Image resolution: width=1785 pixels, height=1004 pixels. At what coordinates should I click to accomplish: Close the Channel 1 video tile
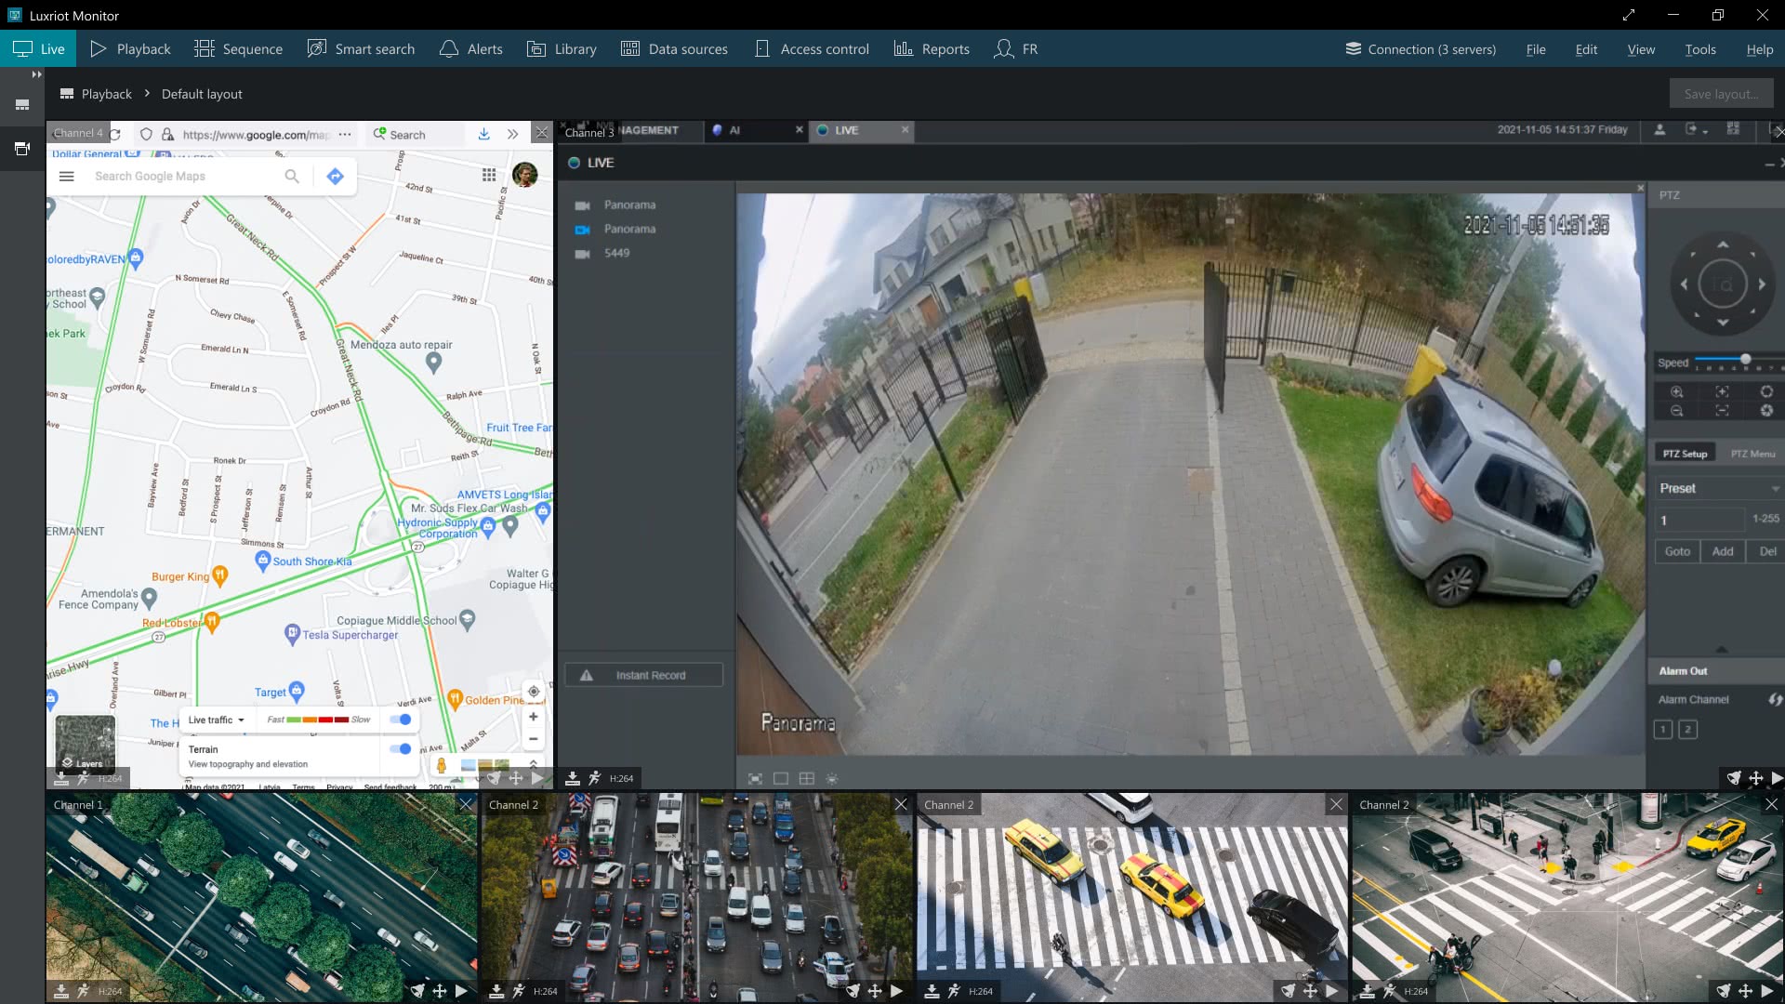[x=467, y=804]
